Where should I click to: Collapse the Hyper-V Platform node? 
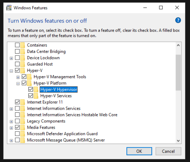click(x=18, y=84)
